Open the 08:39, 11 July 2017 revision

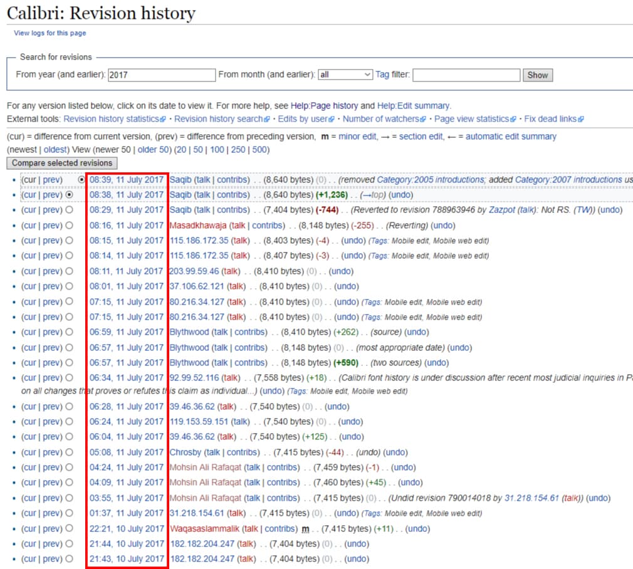click(127, 180)
